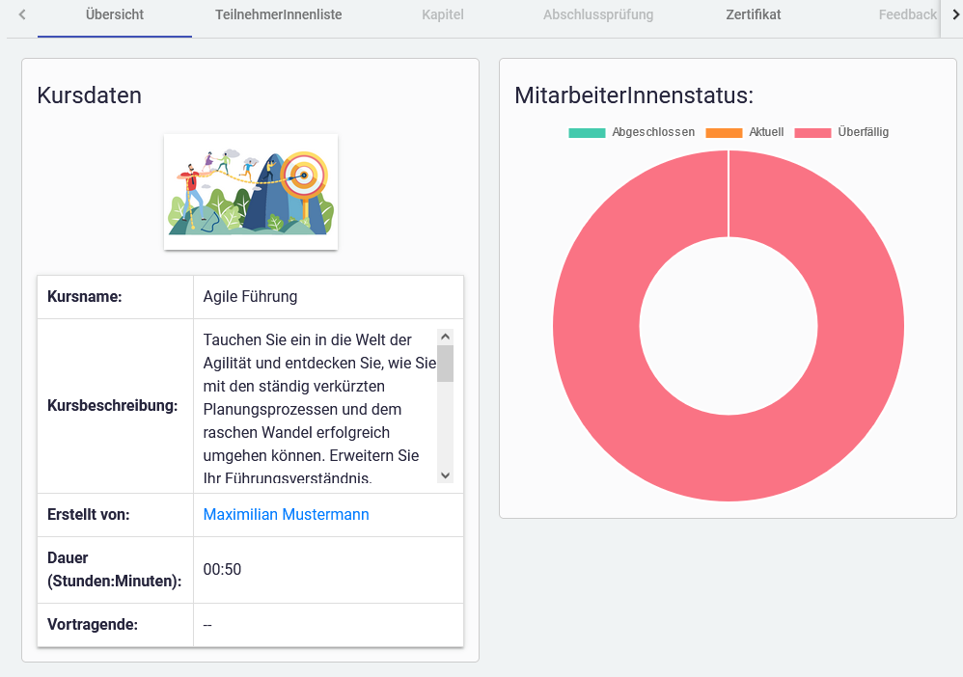
Task: Toggle the Aktuell series in the chart legend
Action: pos(766,132)
